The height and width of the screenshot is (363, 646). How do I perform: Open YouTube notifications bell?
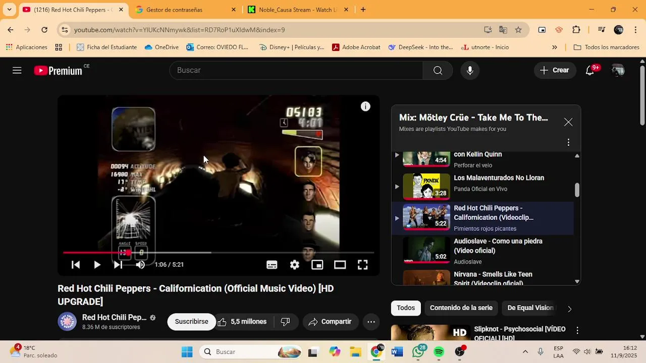590,71
